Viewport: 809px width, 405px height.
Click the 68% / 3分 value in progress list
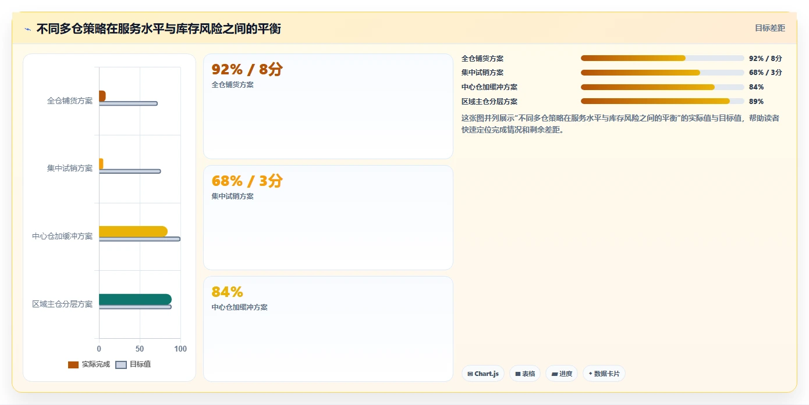tap(765, 73)
